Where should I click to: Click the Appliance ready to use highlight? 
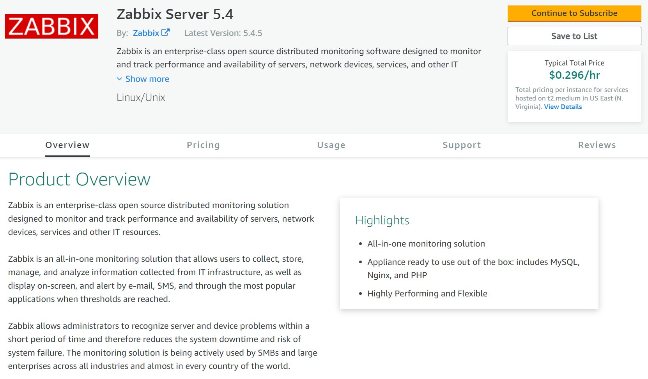(473, 268)
